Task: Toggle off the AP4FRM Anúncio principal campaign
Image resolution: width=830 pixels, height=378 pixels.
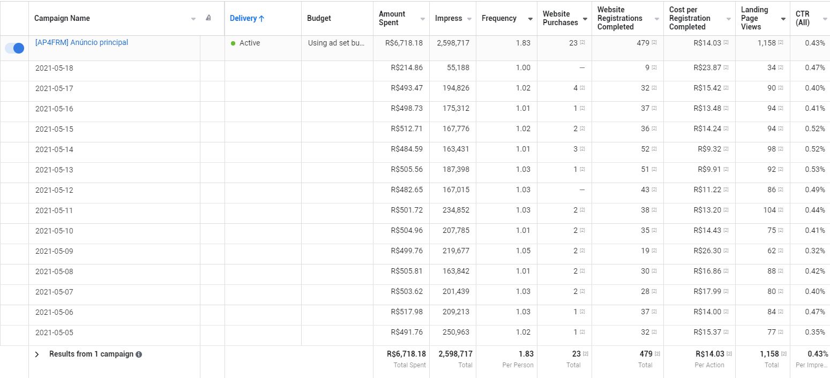Action: click(14, 48)
